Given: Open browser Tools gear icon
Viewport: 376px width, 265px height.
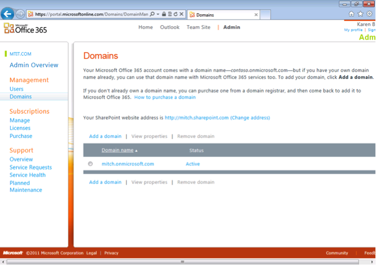Looking at the screenshot, I should coord(370,14).
